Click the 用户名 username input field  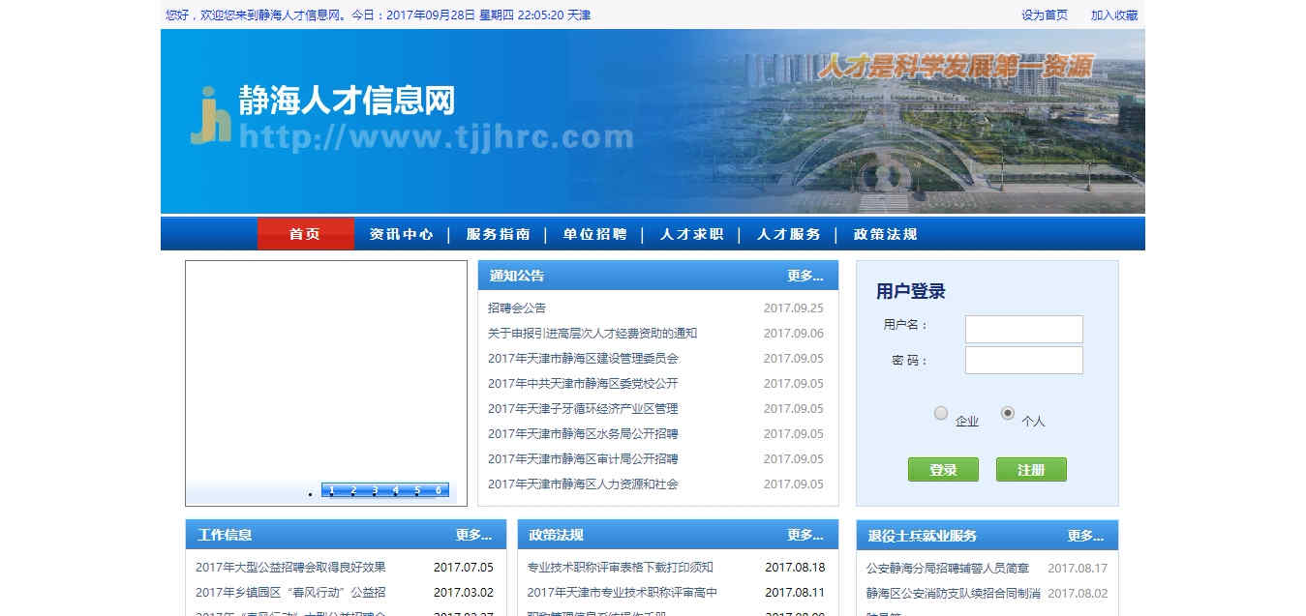pyautogui.click(x=1023, y=329)
